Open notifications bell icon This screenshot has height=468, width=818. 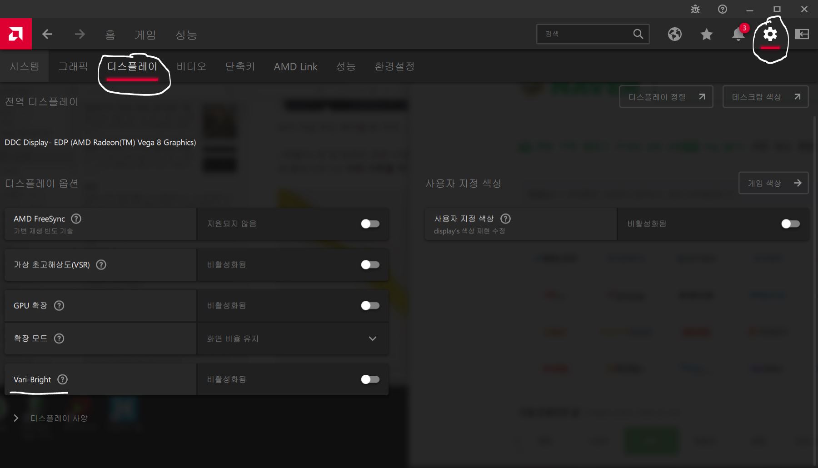point(738,34)
